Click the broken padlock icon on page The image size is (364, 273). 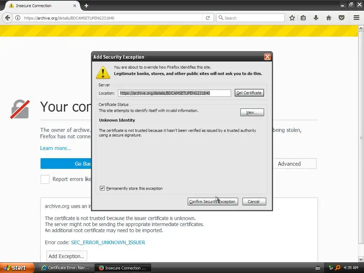[x=20, y=109]
